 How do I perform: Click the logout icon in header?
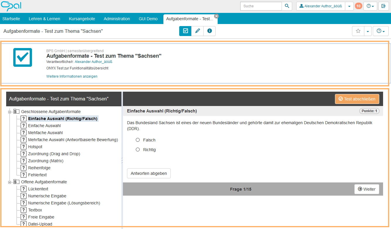[x=383, y=6]
